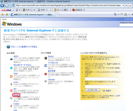Click the ターバン野口 toolbar item
The image size is (133, 111).
61,10
